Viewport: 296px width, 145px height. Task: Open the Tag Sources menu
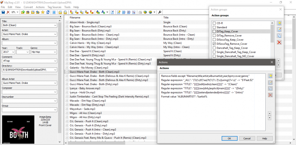pyautogui.click(x=54, y=7)
